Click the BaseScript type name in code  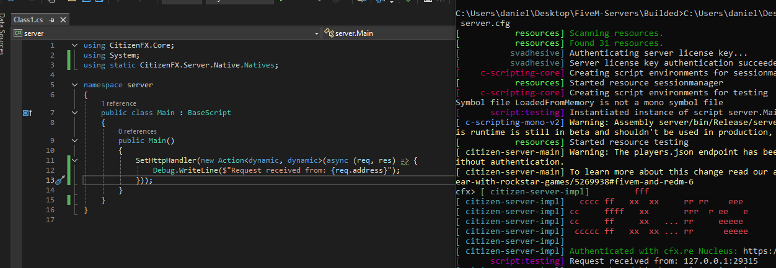[x=209, y=113]
